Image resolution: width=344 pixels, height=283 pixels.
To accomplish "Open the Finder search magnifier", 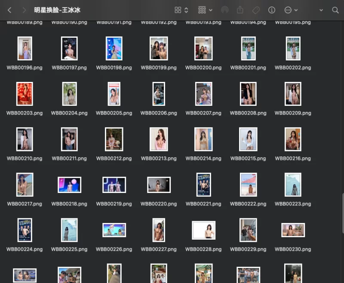I will [x=335, y=10].
